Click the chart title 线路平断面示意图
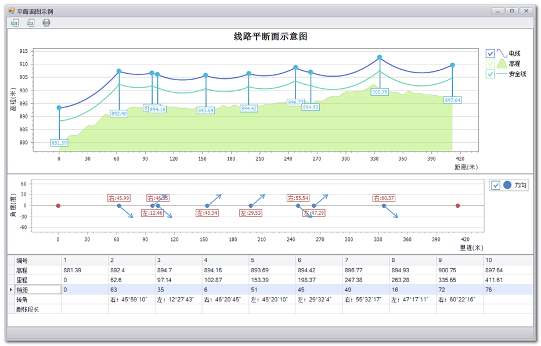 click(270, 36)
